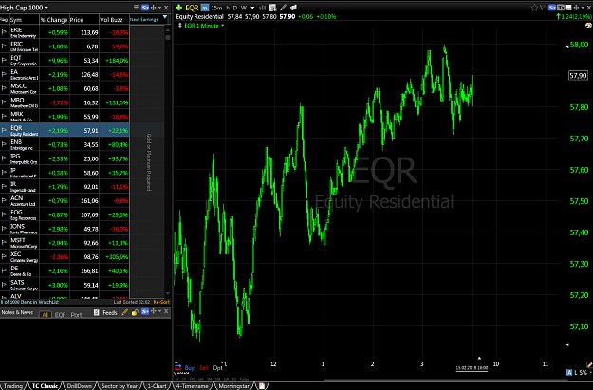
Task: Open the chart panel options arrow
Action: click(583, 8)
